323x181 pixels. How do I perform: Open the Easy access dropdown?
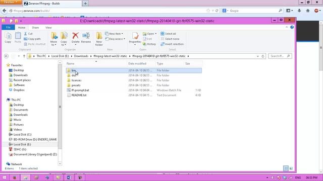(115, 39)
